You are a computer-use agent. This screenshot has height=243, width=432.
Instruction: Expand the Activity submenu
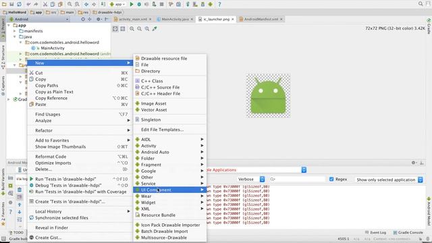point(169,146)
